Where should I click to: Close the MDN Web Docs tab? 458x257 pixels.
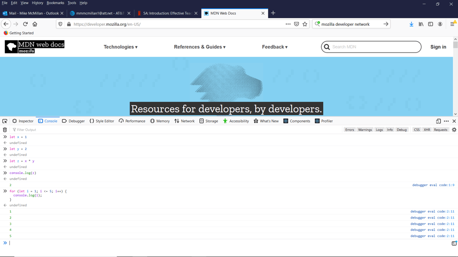[263, 13]
